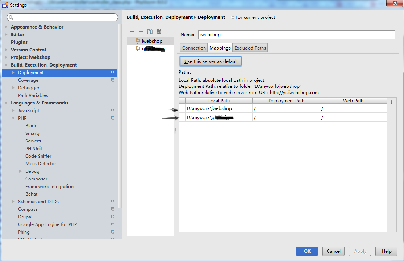The width and height of the screenshot is (404, 261).
Task: Add a new deployment server with the green plus
Action: click(132, 31)
